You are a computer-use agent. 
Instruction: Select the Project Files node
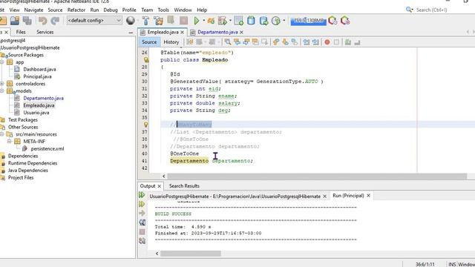[x=21, y=178]
